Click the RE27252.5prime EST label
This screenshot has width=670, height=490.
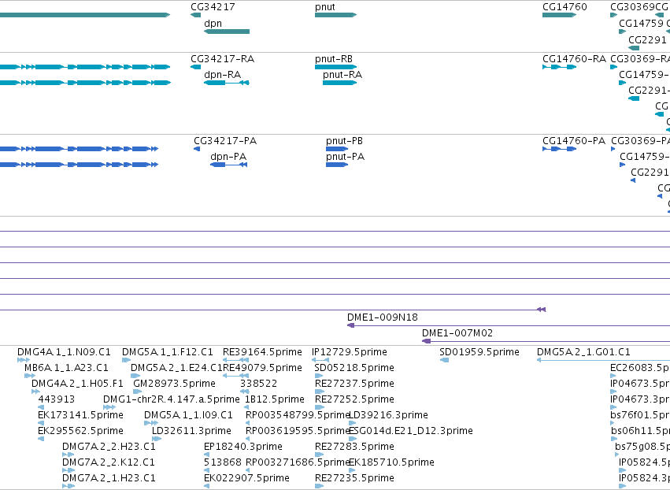pyautogui.click(x=354, y=399)
